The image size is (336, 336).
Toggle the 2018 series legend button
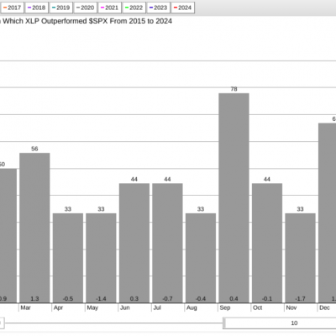pyautogui.click(x=37, y=8)
